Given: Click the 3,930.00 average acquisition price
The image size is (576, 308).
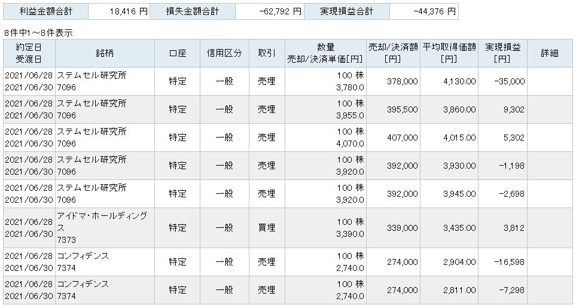Looking at the screenshot, I should [459, 166].
